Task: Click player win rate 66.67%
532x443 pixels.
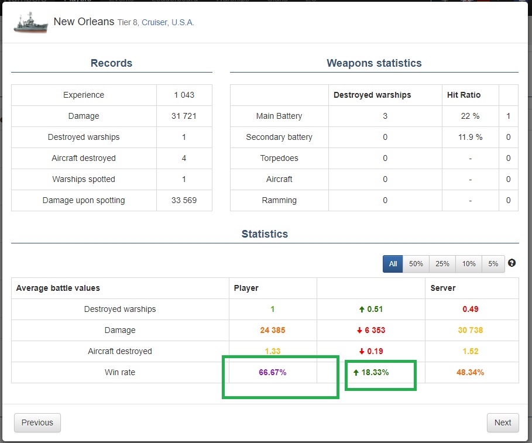Action: pos(273,372)
